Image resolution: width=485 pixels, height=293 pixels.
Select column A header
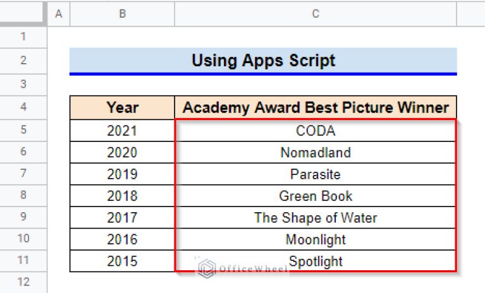coord(59,13)
